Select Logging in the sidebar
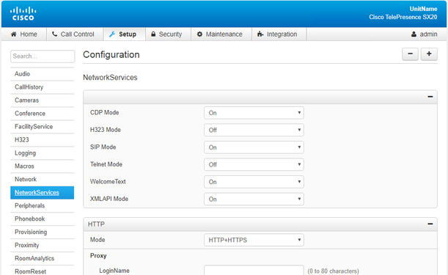The width and height of the screenshot is (448, 275). click(43, 153)
